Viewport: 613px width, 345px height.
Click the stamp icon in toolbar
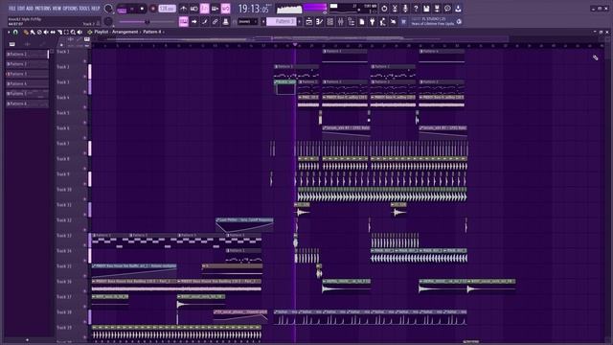(x=226, y=21)
